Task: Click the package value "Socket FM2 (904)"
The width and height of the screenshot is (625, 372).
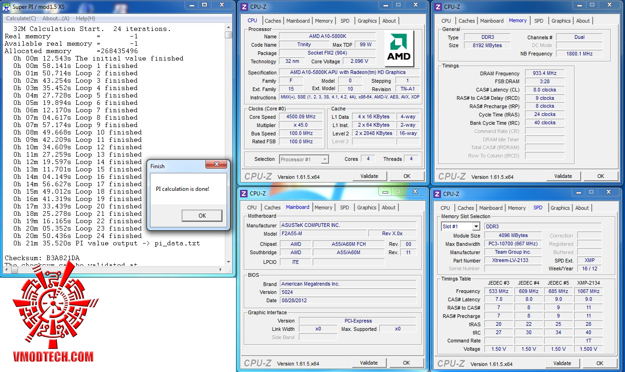Action: 327,53
